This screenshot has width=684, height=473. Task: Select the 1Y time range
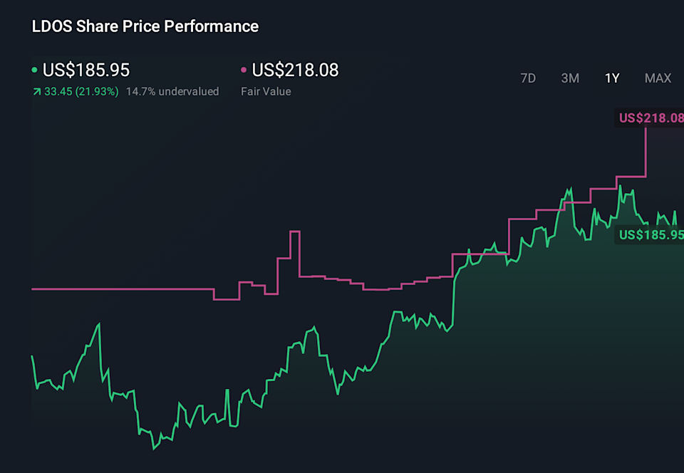pos(611,78)
